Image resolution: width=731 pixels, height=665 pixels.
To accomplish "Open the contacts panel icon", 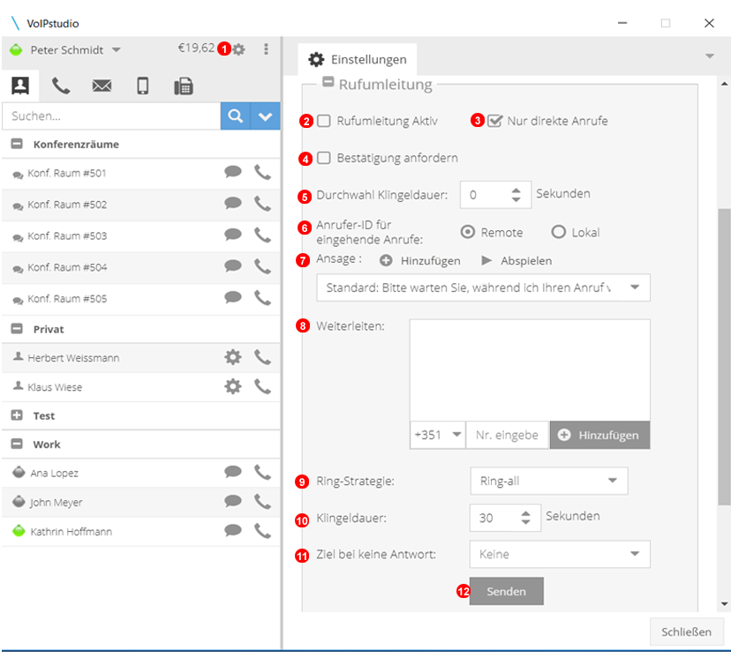I will [x=19, y=86].
